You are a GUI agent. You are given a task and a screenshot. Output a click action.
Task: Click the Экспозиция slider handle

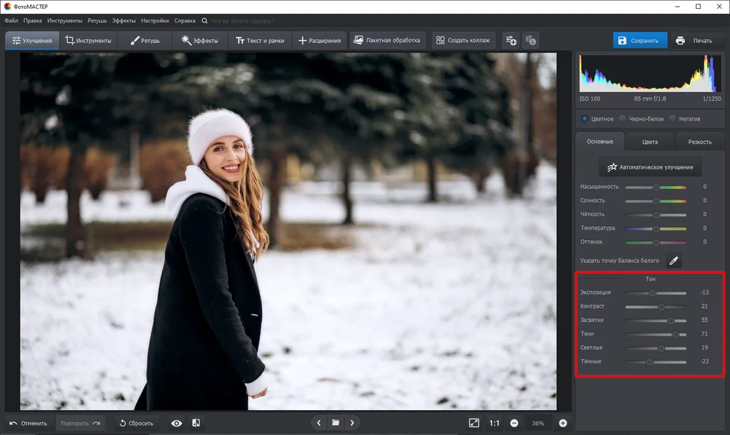pyautogui.click(x=652, y=293)
